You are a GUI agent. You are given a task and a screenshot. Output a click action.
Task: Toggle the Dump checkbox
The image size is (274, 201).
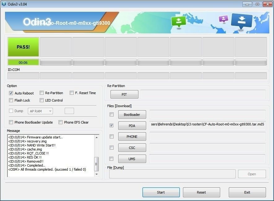pos(11,111)
